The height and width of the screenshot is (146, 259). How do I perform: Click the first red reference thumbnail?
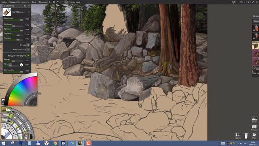[x=255, y=28]
